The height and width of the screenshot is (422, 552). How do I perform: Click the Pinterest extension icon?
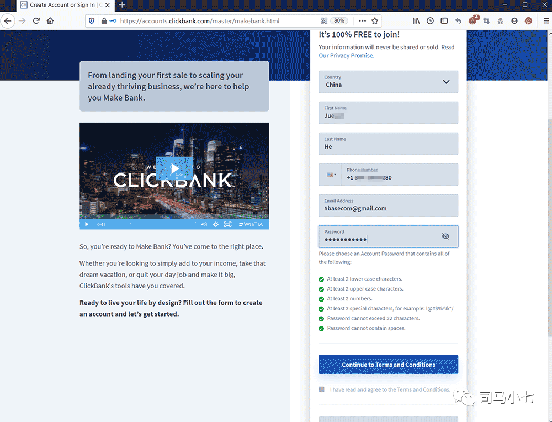click(528, 21)
